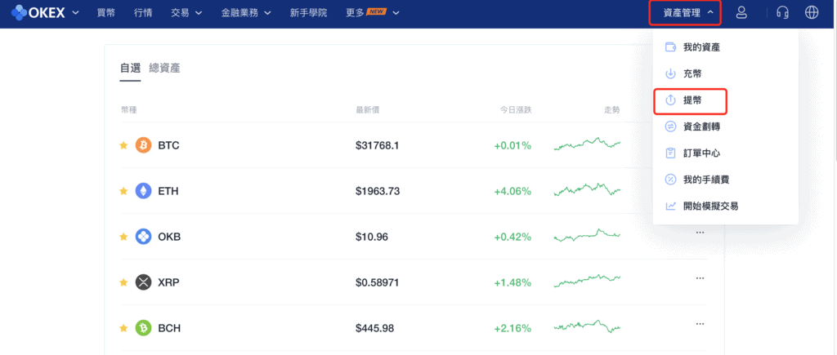This screenshot has width=837, height=355.
Task: Click the BTC coin name
Action: point(168,145)
